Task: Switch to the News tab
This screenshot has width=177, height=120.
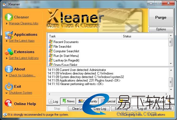Action: coord(68,101)
